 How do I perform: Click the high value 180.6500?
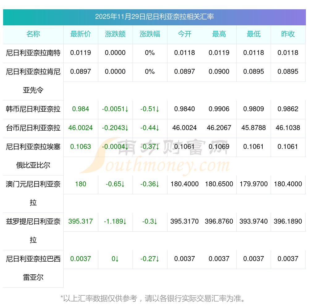click(x=219, y=184)
